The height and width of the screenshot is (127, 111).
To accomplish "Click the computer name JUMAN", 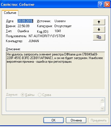I will pos(34,41).
